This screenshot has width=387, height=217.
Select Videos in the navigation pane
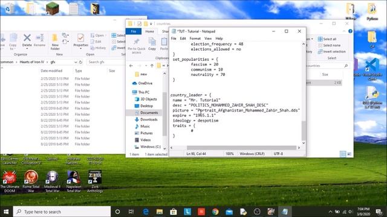[x=143, y=140]
